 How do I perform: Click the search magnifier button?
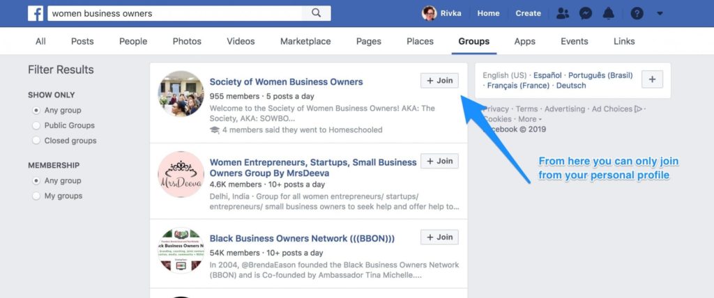coord(317,13)
